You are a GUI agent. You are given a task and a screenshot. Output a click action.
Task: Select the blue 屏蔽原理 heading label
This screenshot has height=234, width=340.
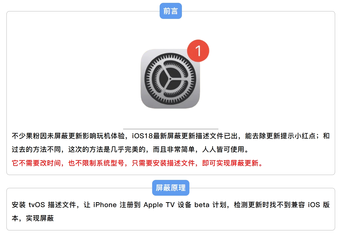tap(171, 188)
